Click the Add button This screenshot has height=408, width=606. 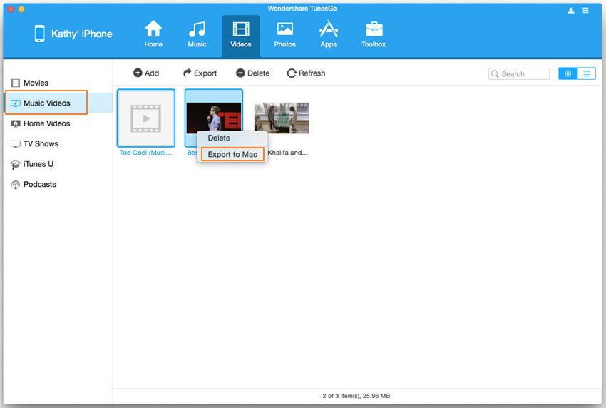[x=146, y=73]
